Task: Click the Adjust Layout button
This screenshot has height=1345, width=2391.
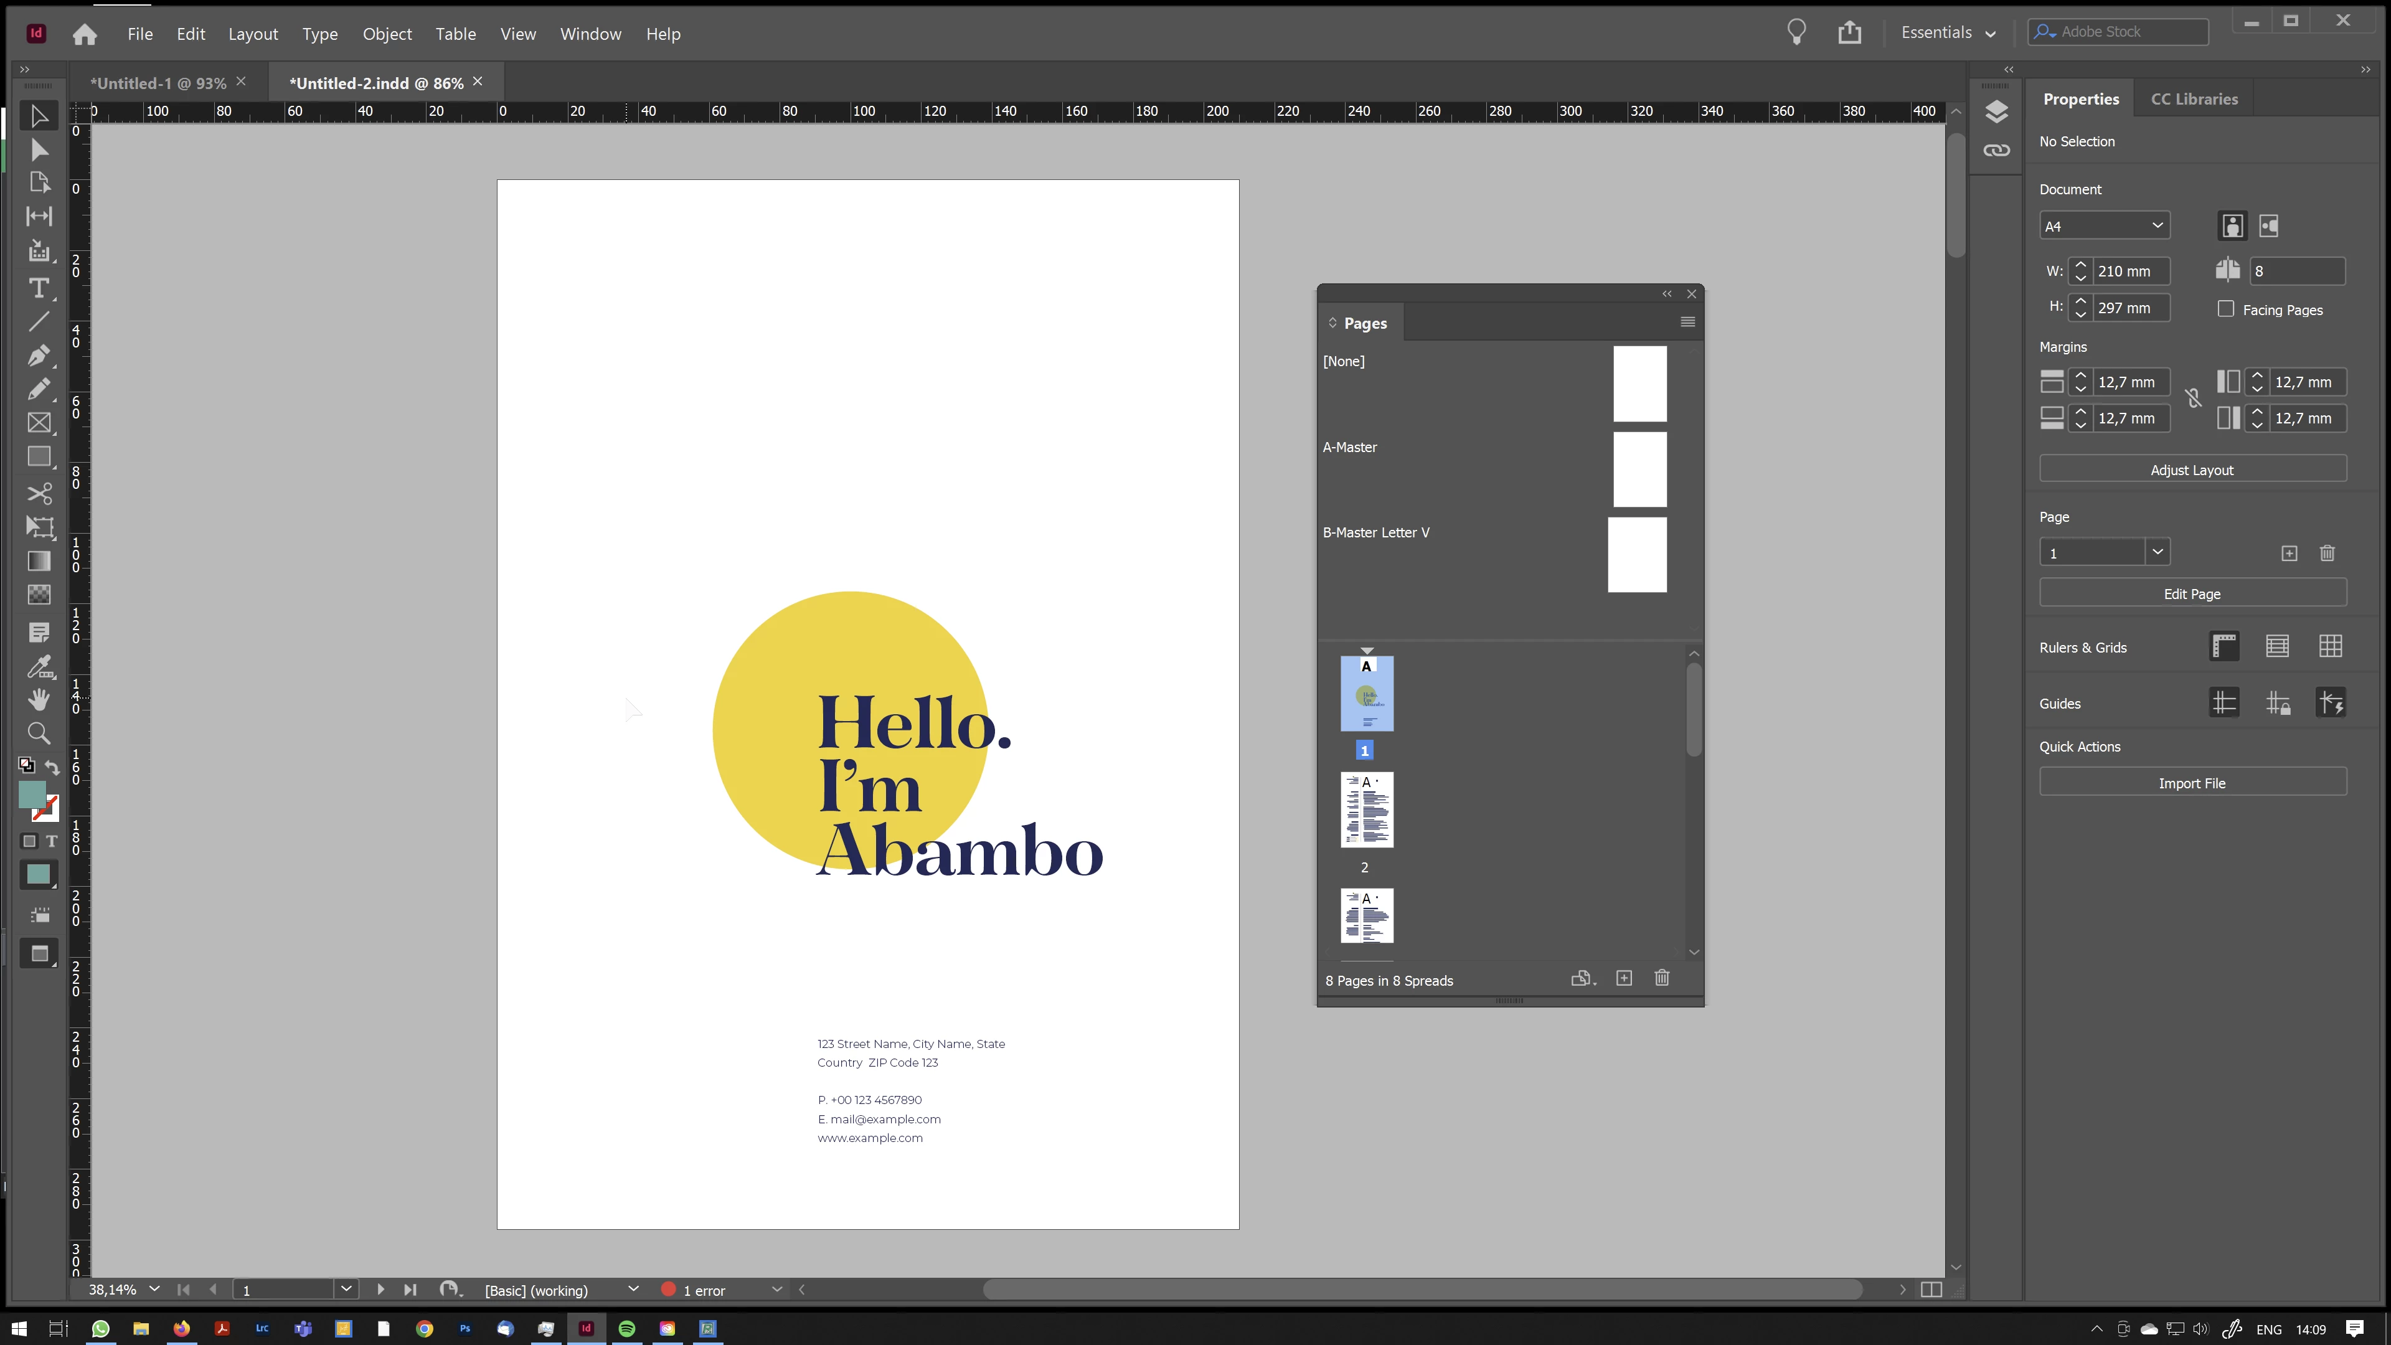Action: [2192, 470]
